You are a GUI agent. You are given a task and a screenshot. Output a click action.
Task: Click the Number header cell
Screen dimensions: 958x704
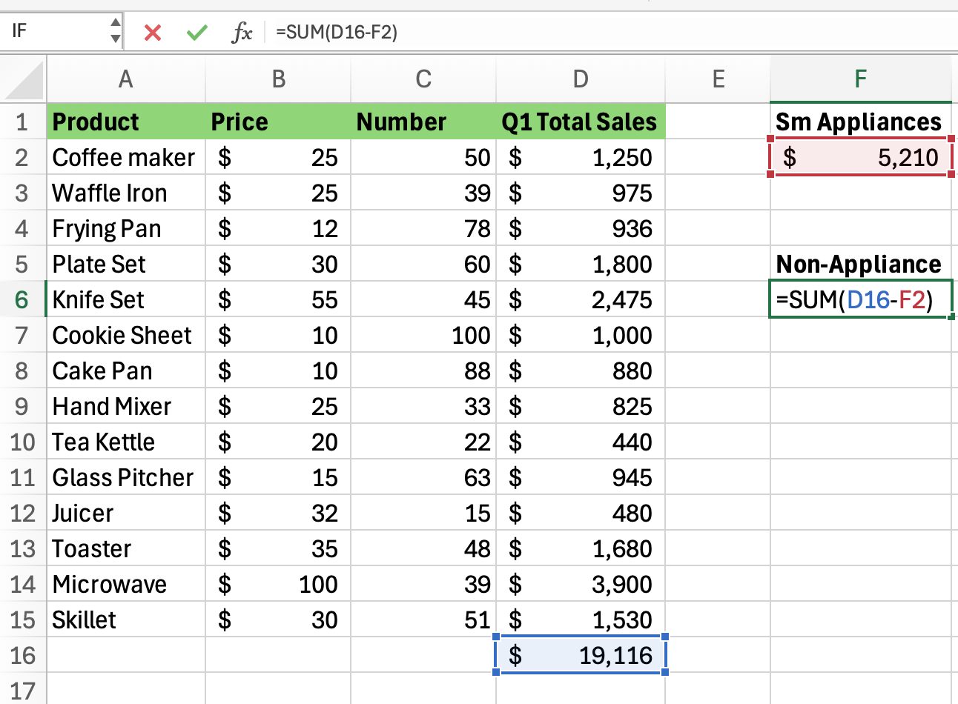423,122
